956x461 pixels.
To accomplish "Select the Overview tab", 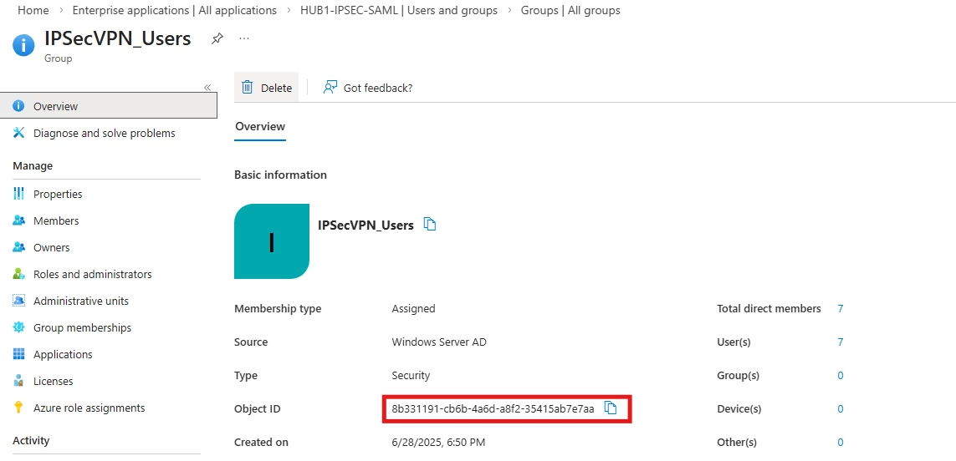I will pos(260,127).
